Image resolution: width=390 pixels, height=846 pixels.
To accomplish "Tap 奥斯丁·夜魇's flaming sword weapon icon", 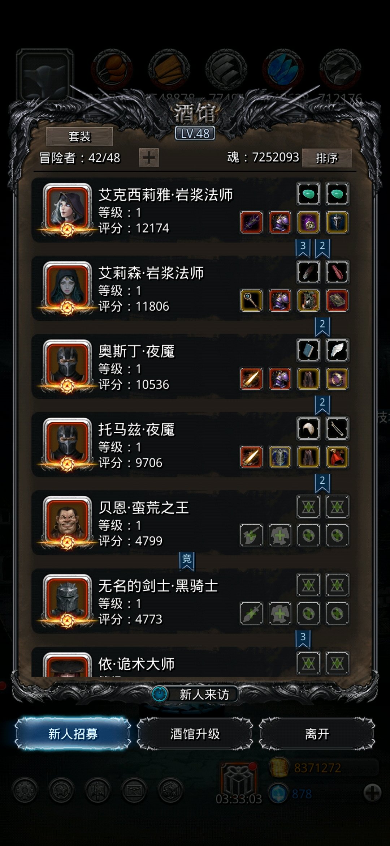I will 251,379.
